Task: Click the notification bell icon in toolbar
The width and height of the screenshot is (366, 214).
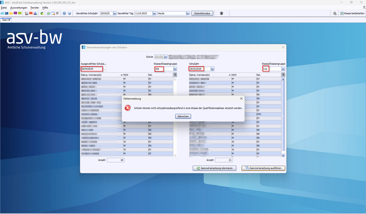Action: [x=221, y=13]
